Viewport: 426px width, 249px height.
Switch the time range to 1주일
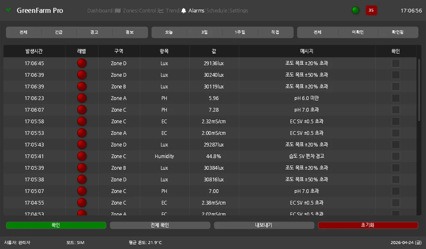tap(240, 32)
